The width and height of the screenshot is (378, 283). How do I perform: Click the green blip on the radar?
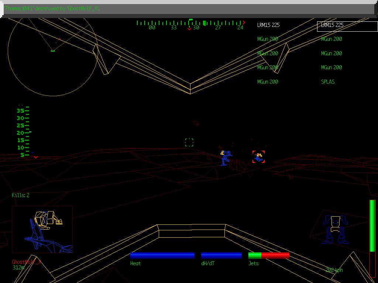click(x=53, y=50)
